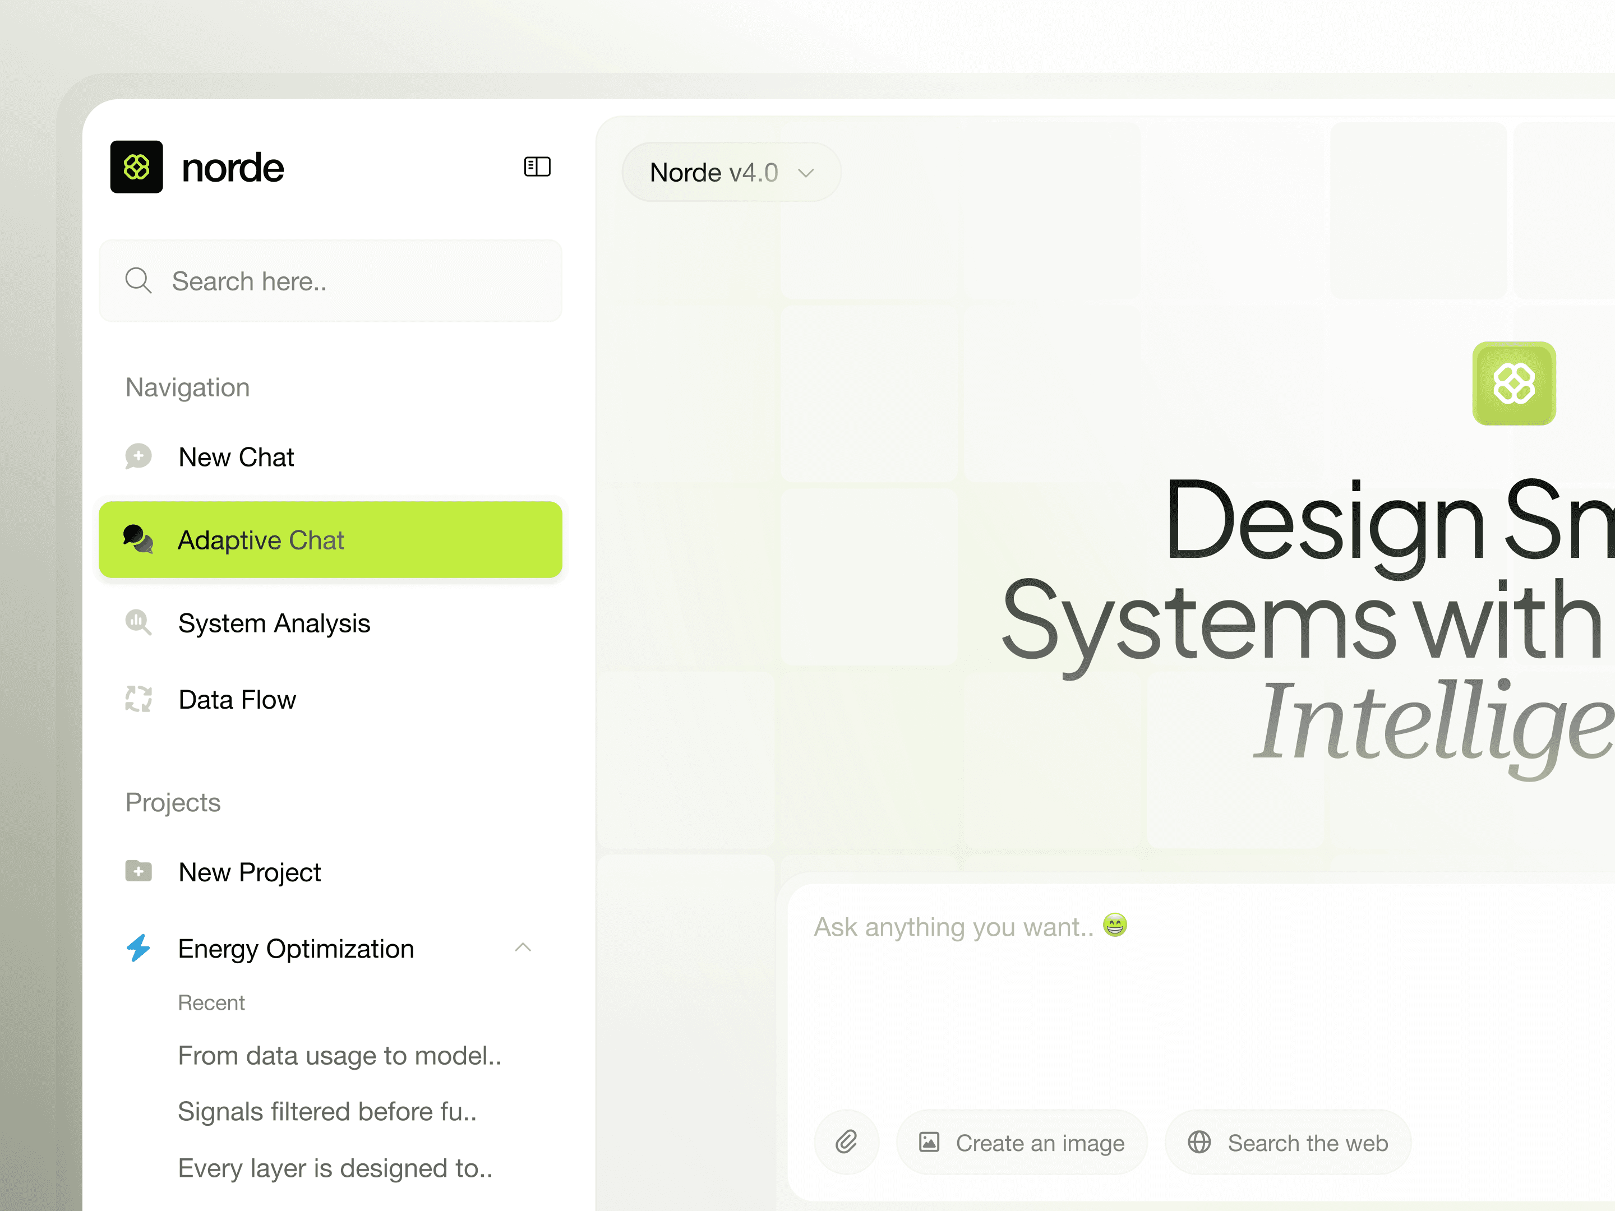Screen dimensions: 1615x1211
Task: Open the Norde v4.0 version dropdown
Action: (731, 172)
